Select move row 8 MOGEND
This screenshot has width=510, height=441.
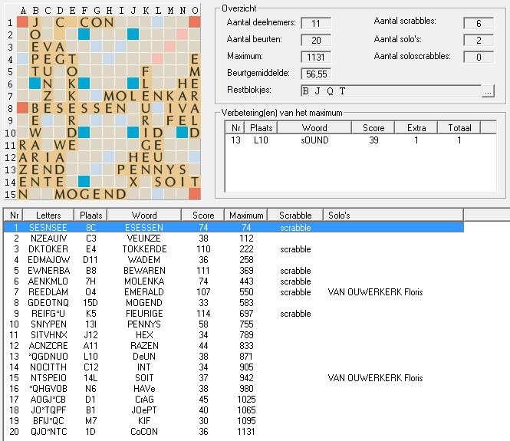(x=234, y=302)
